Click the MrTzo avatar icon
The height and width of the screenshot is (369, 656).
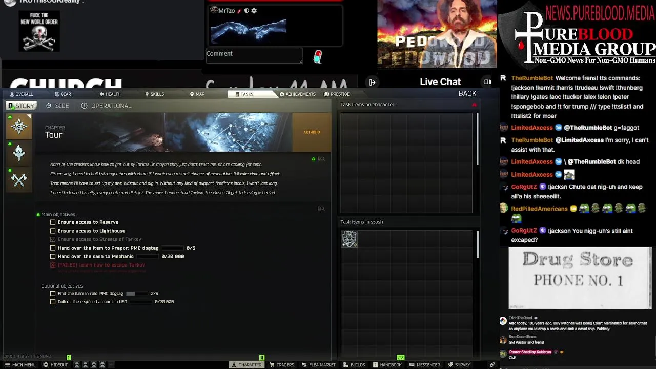tap(214, 10)
